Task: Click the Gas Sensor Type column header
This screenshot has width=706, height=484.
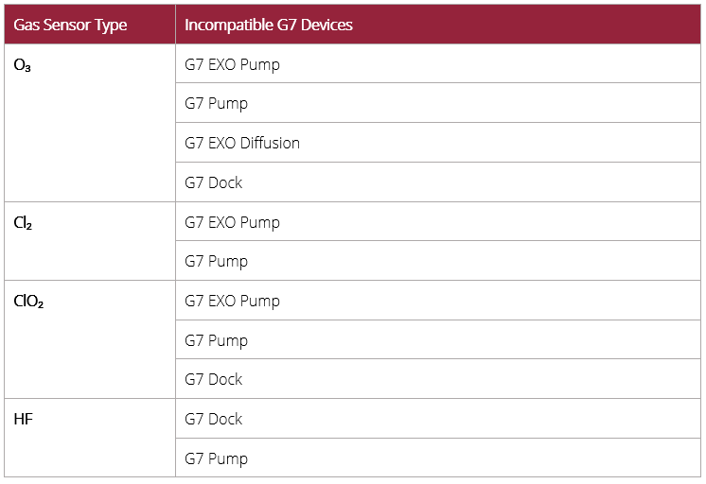Action: 70,25
